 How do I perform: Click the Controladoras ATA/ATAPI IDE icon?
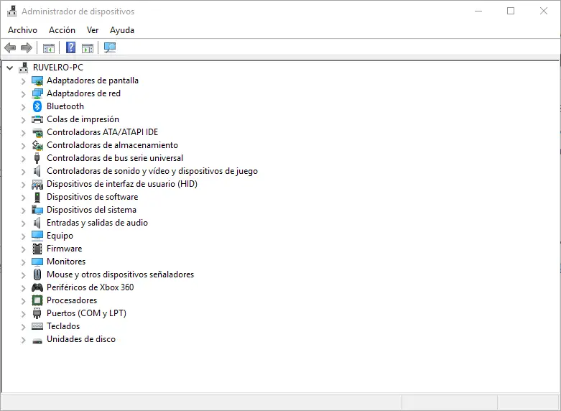[37, 132]
